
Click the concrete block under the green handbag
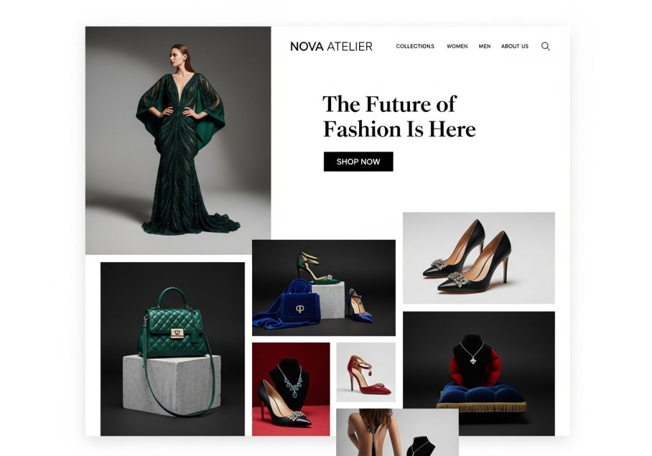coord(171,385)
